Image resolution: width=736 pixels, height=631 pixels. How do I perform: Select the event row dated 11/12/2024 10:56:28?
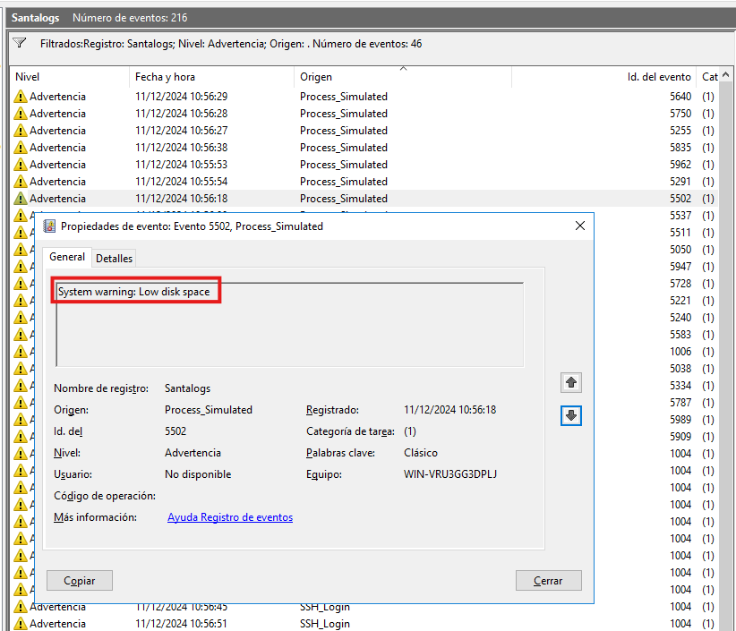364,114
